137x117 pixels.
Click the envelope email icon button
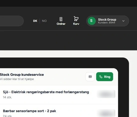coord(90,77)
